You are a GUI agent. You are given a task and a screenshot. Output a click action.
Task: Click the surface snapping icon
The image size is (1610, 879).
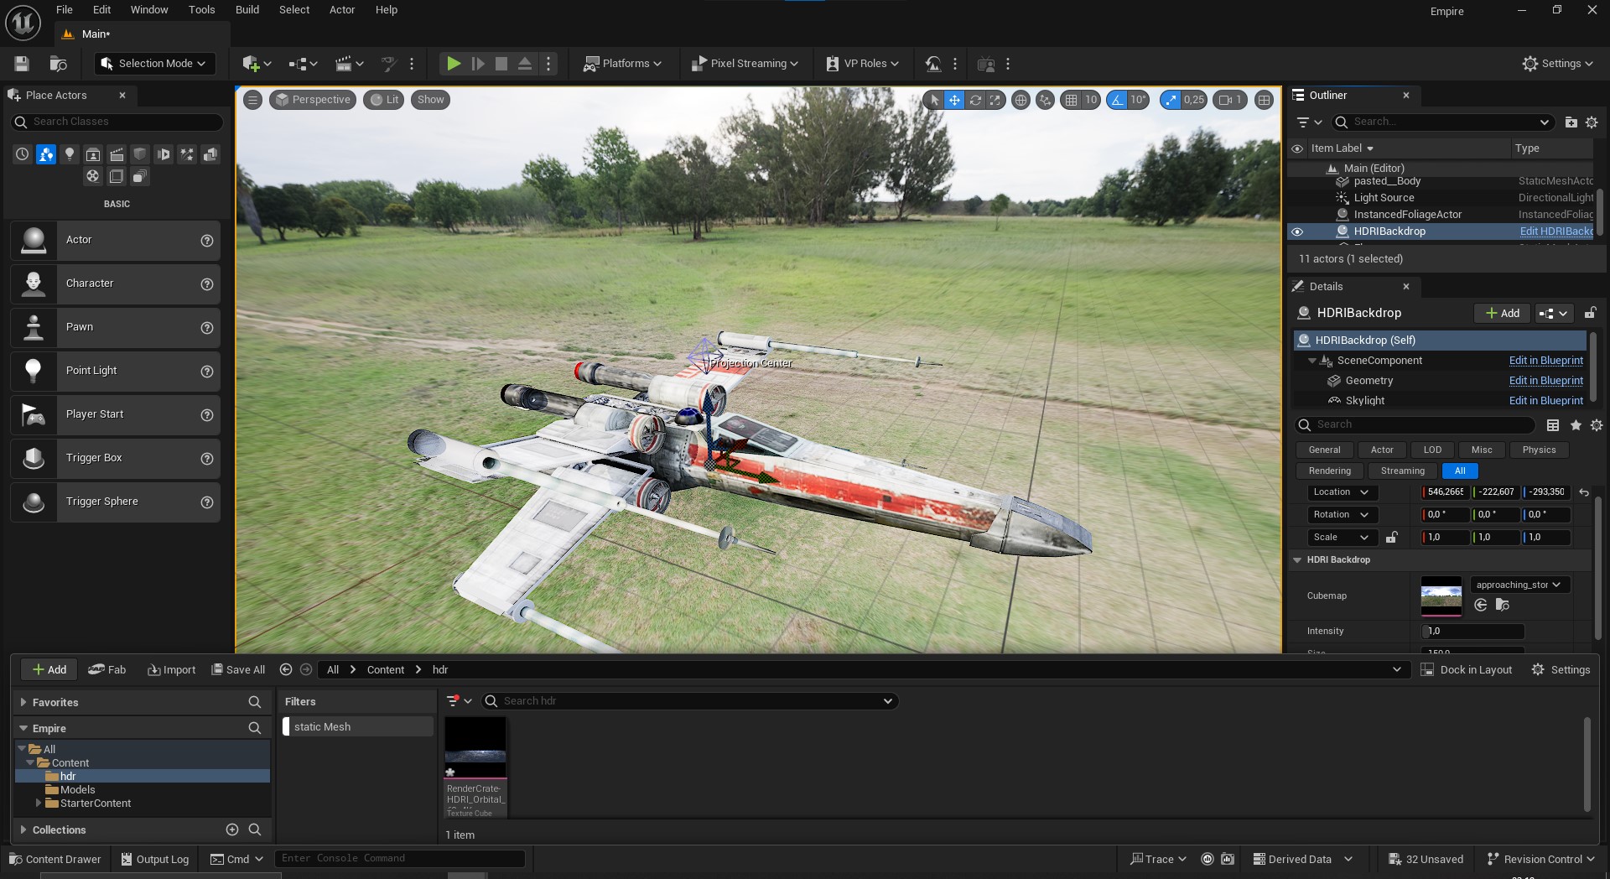click(1045, 100)
